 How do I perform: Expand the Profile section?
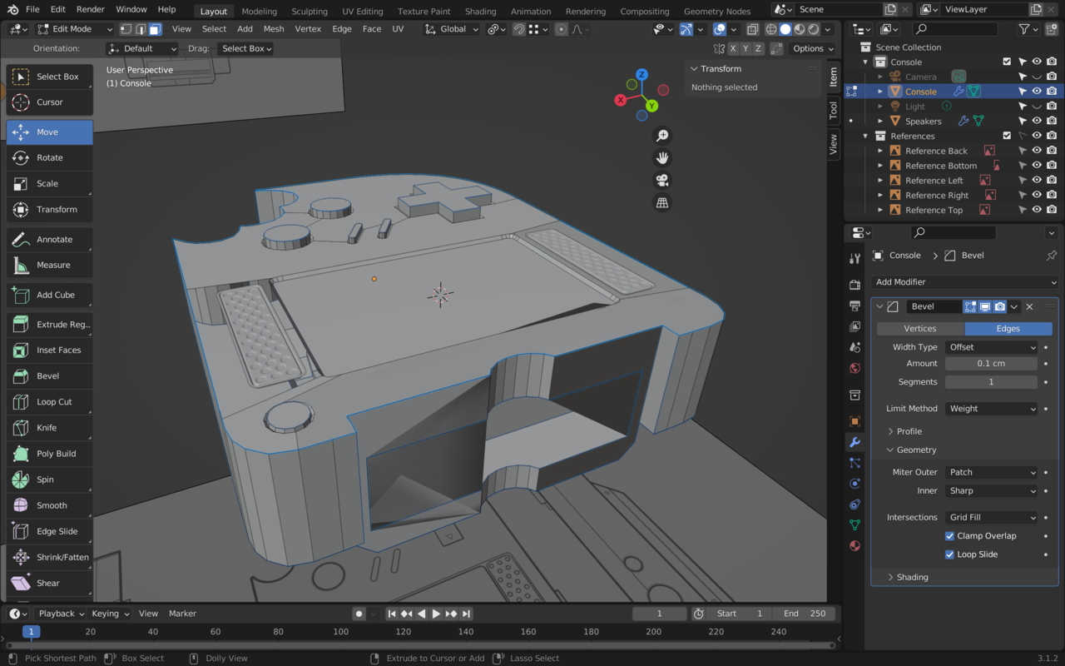(x=909, y=431)
